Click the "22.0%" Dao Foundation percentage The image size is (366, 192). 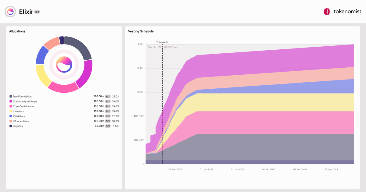click(x=116, y=97)
